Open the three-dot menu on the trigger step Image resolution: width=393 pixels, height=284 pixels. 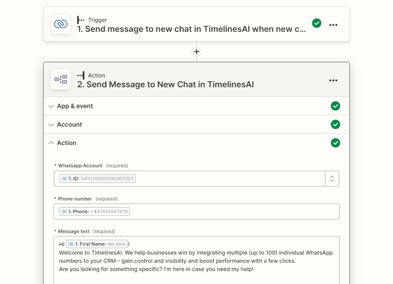pos(333,25)
